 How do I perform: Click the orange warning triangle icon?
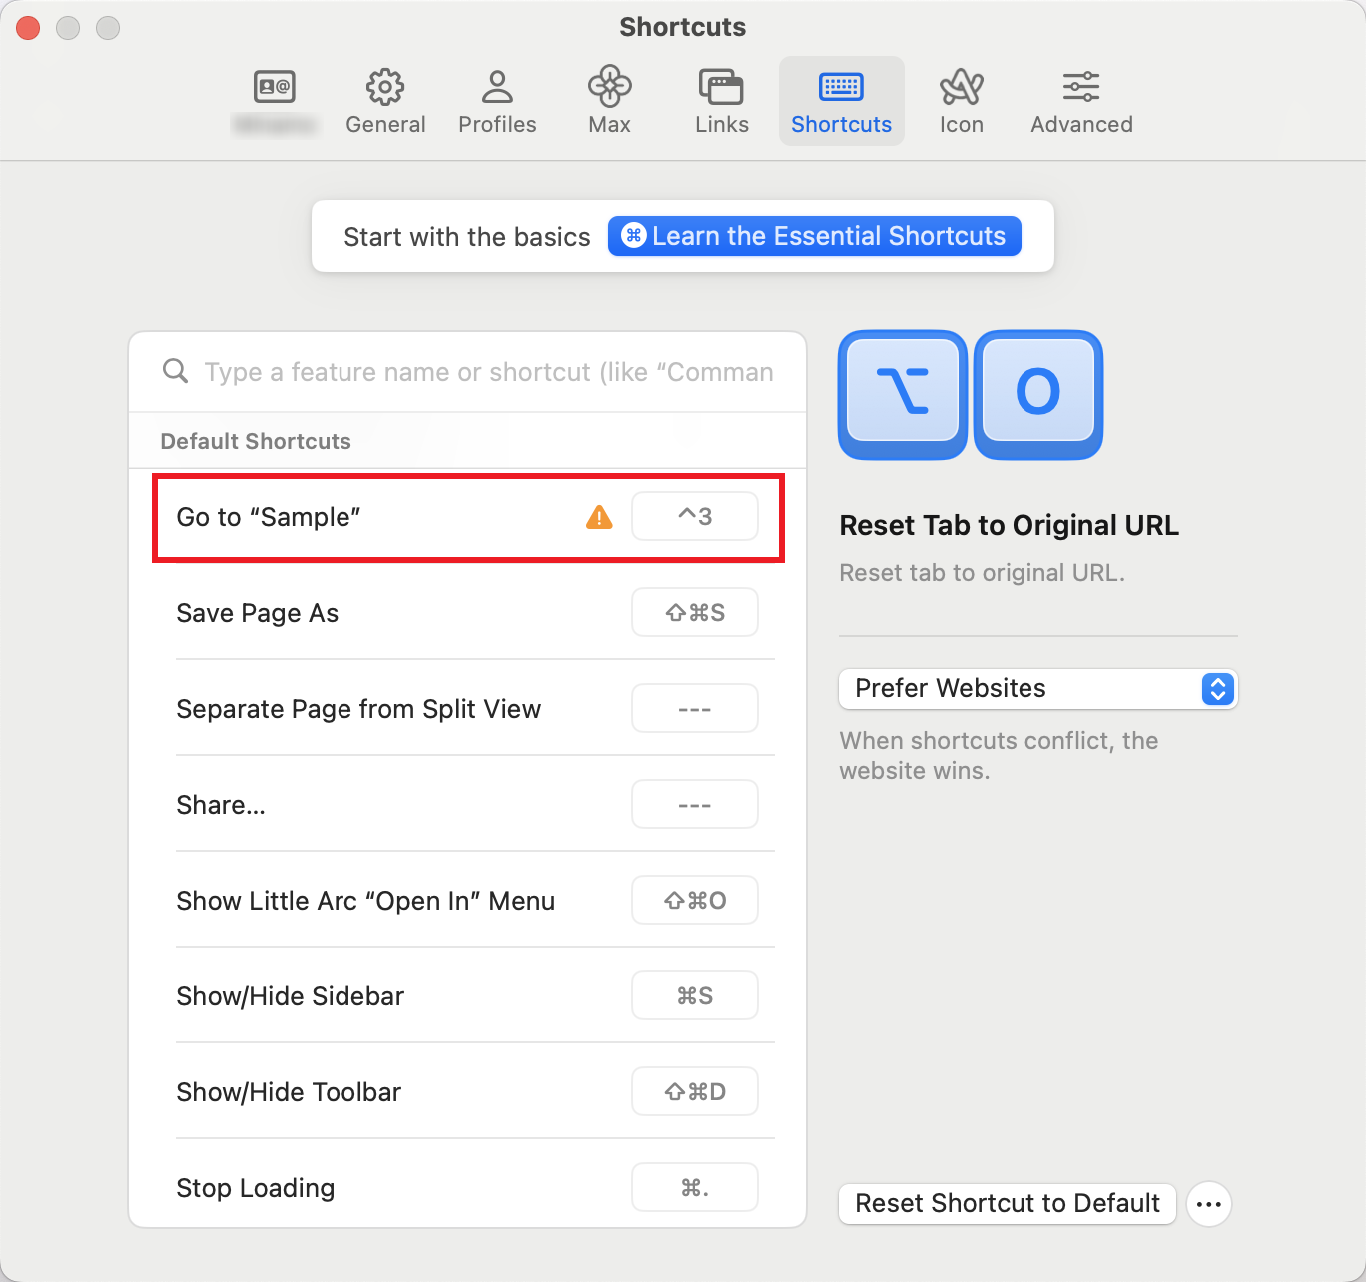pos(599,517)
